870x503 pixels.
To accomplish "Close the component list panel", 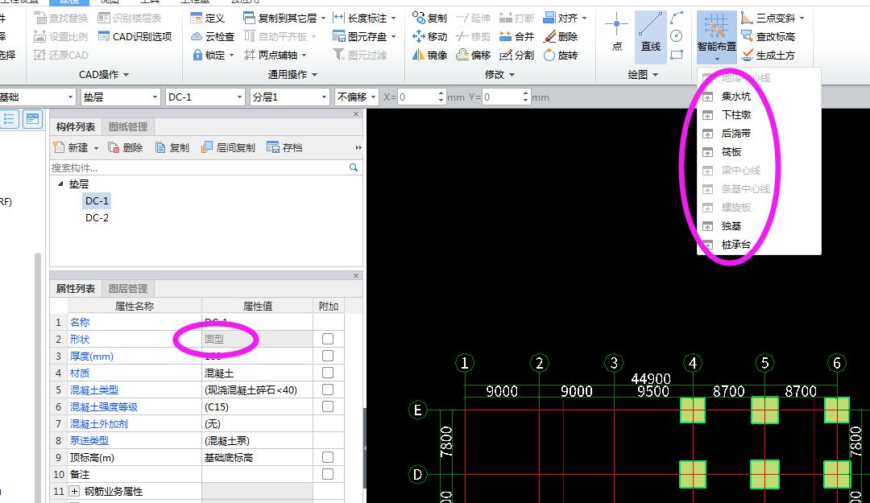I will (x=356, y=113).
